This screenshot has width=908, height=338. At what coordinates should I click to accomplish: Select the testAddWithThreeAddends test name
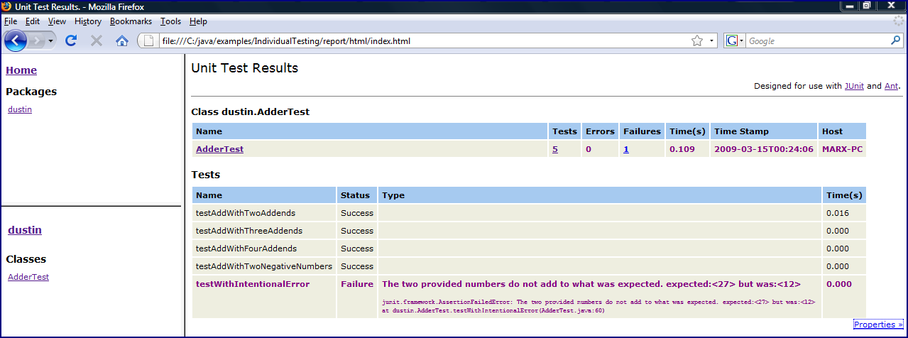click(249, 231)
